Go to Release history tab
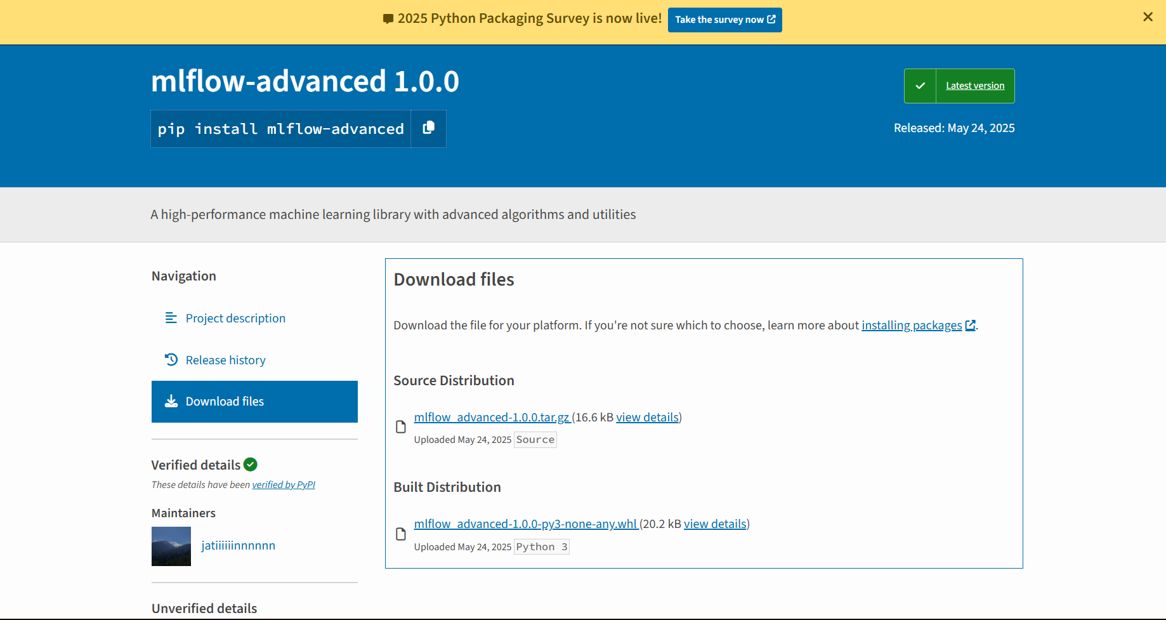The image size is (1166, 620). click(x=225, y=360)
